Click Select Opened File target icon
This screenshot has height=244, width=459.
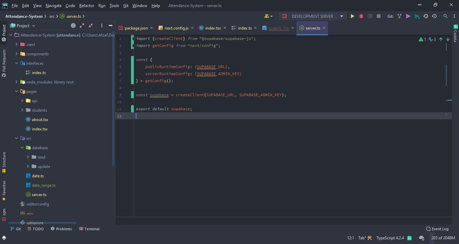point(73,26)
